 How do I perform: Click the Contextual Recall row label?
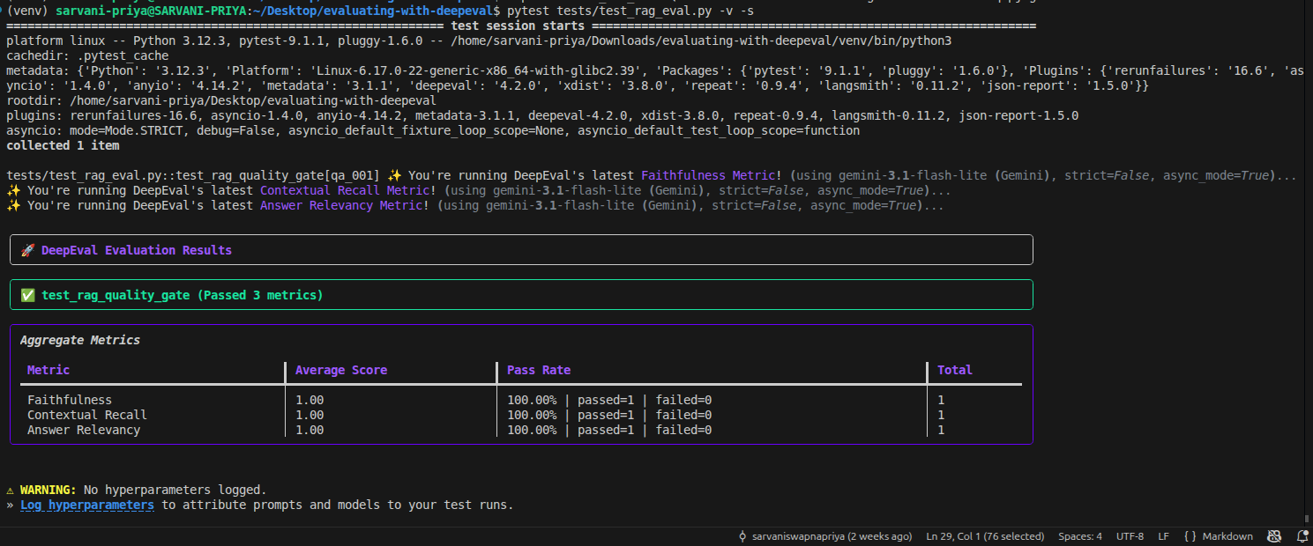87,415
